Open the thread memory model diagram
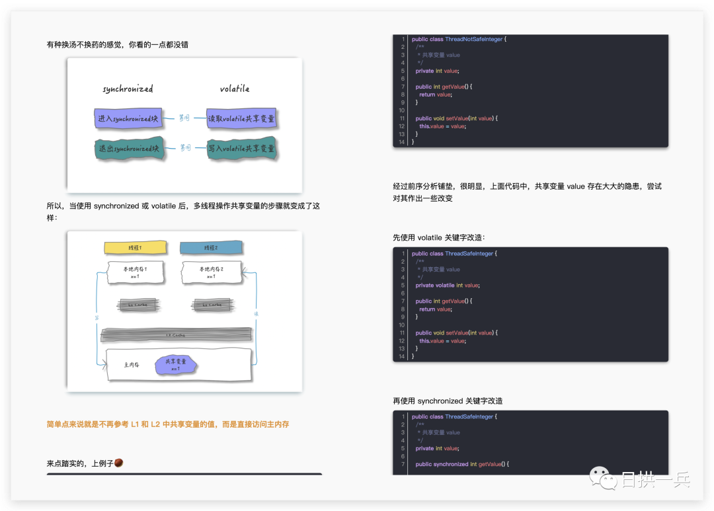 pos(184,311)
